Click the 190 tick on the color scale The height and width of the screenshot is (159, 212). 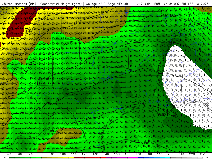pyautogui.click(x=160, y=154)
